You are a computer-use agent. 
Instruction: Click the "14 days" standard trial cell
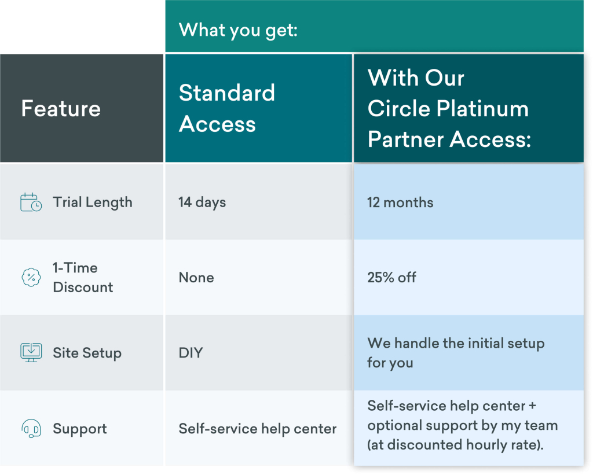tap(202, 202)
